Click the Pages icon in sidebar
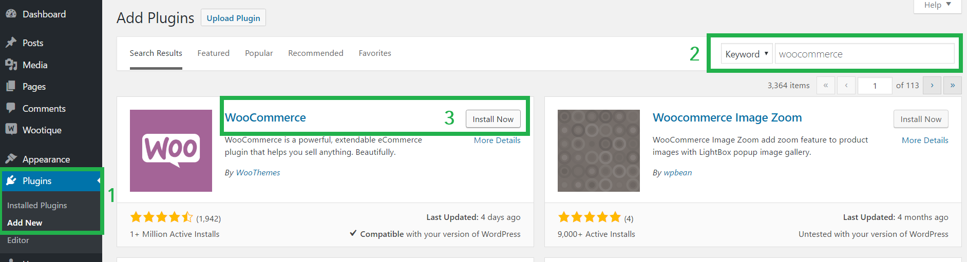 coord(11,86)
